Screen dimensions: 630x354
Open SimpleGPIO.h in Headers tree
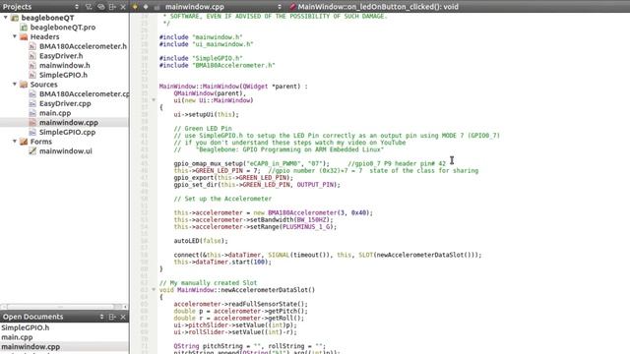pyautogui.click(x=63, y=75)
